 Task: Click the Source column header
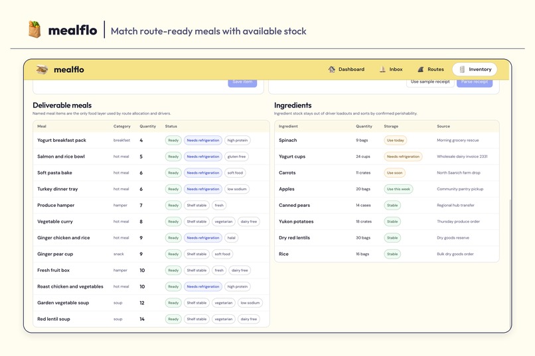coord(443,126)
